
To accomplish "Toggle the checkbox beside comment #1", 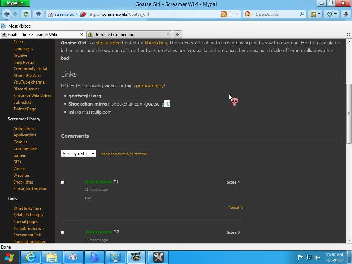I will [62, 182].
